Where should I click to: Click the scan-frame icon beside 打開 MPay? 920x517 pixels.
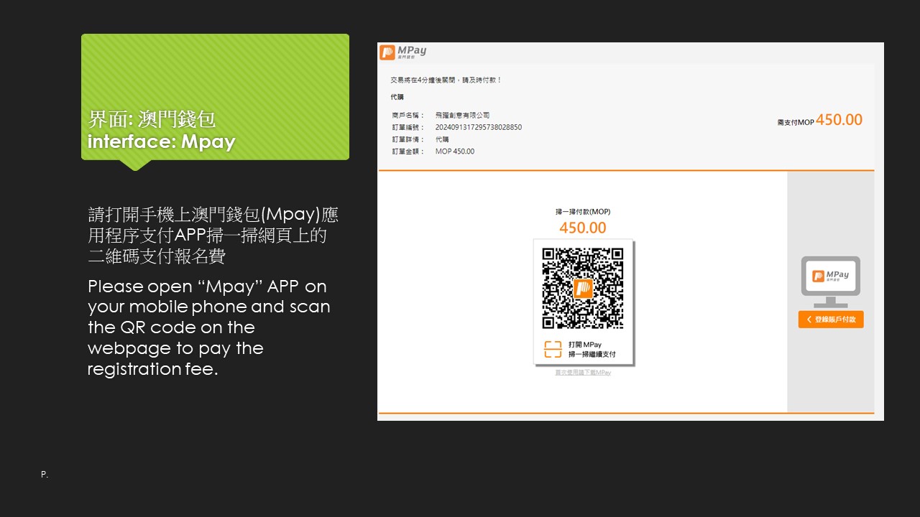(553, 349)
